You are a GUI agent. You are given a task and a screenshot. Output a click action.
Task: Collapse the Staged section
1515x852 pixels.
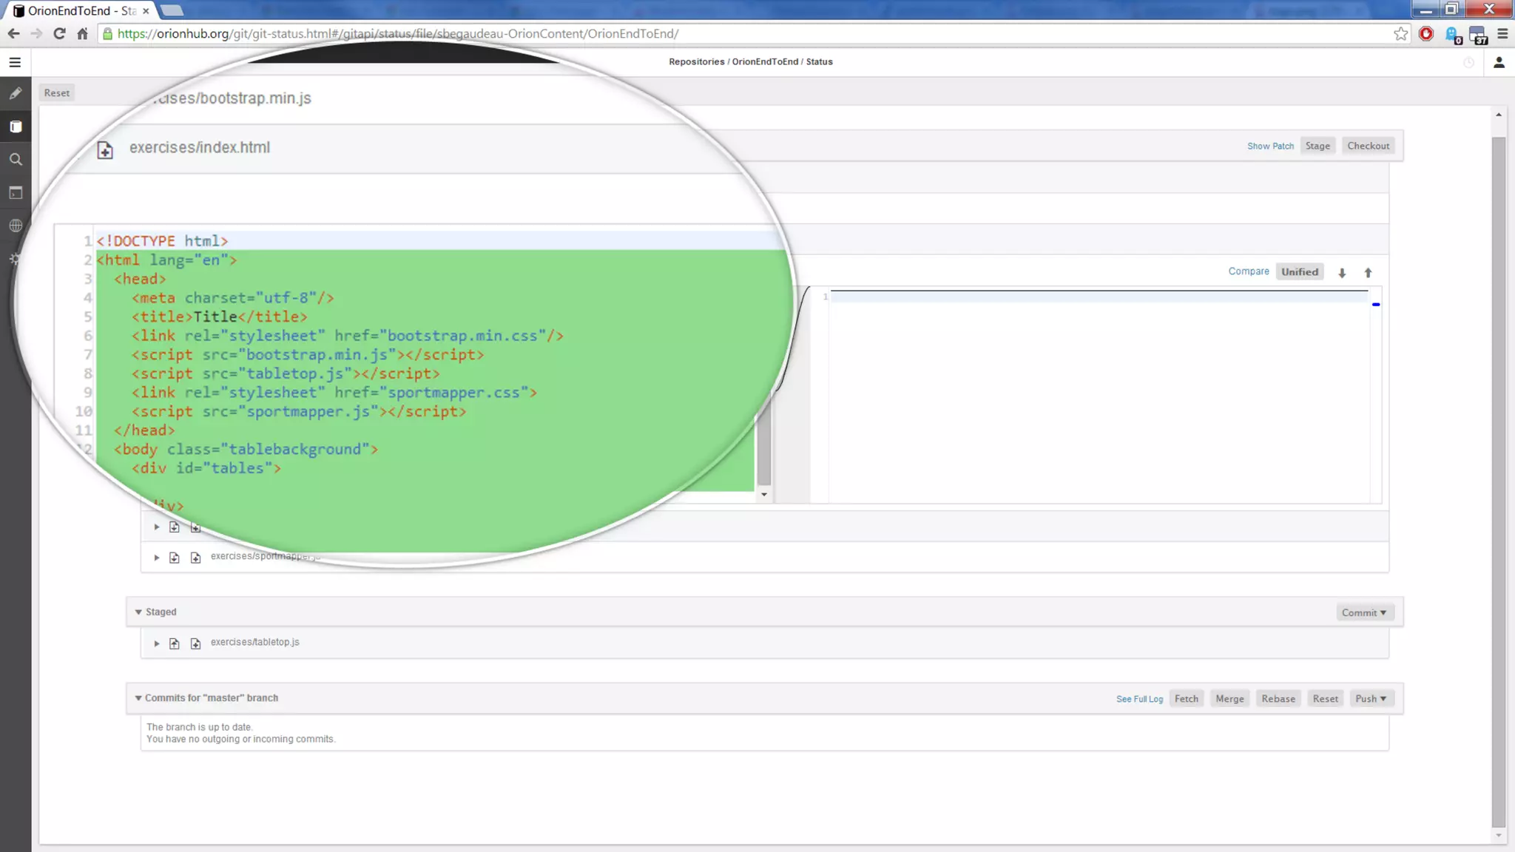pos(138,612)
